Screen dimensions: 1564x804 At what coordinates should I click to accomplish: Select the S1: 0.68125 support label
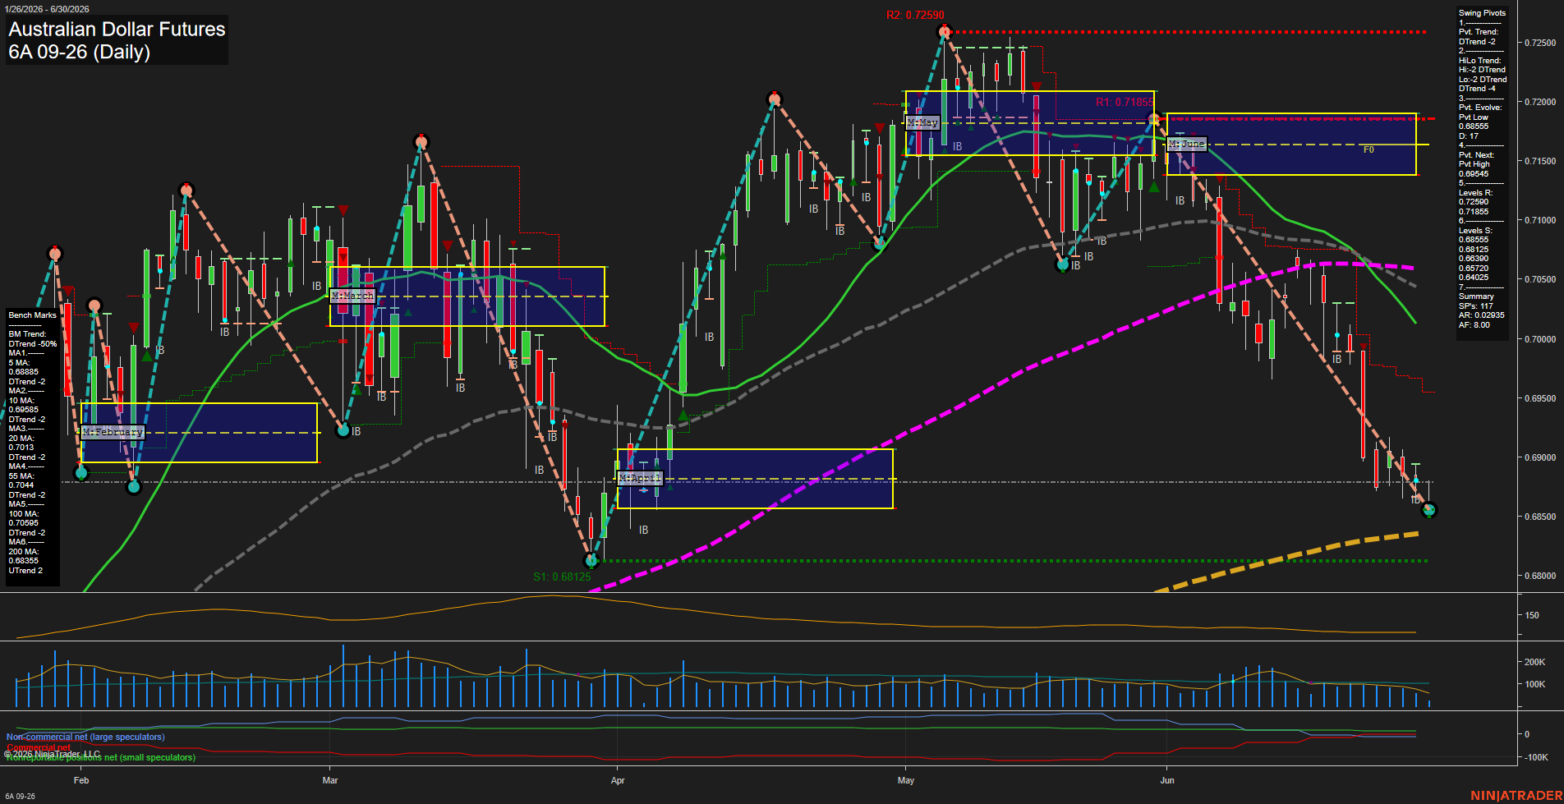tap(562, 577)
